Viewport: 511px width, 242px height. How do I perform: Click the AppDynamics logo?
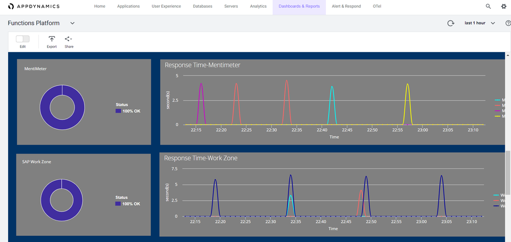[x=34, y=6]
